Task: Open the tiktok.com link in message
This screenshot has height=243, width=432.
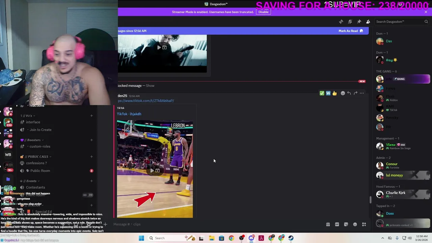Action: pos(146,101)
